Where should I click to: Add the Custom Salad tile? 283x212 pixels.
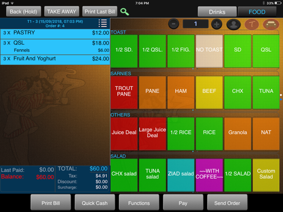coord(266,175)
